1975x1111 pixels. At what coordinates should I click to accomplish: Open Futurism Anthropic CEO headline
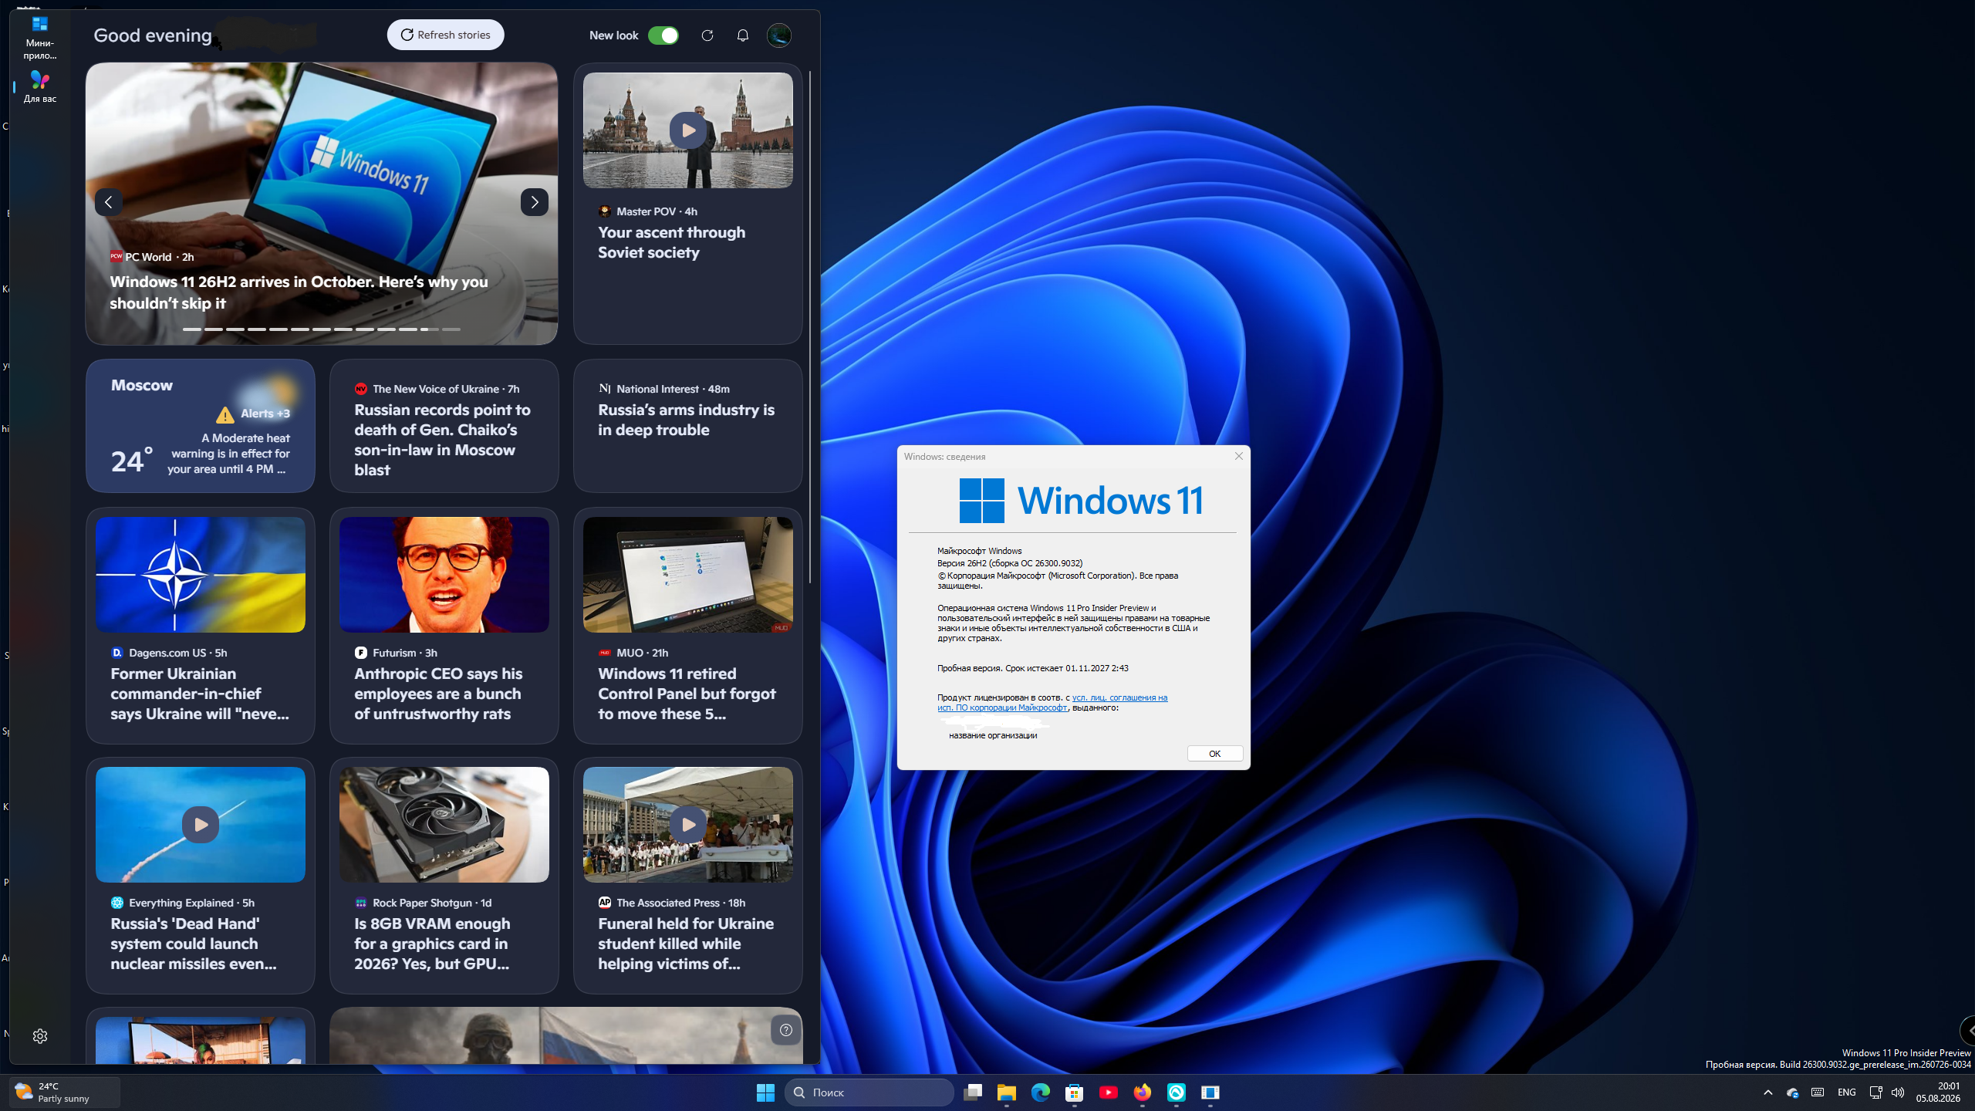(438, 694)
